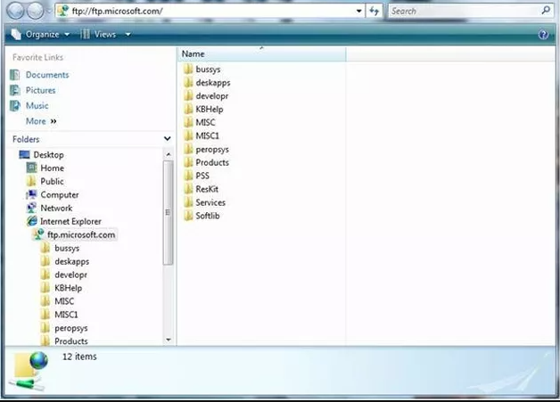560x402 pixels.
Task: Select developr folder icon in file list
Action: click(x=188, y=96)
